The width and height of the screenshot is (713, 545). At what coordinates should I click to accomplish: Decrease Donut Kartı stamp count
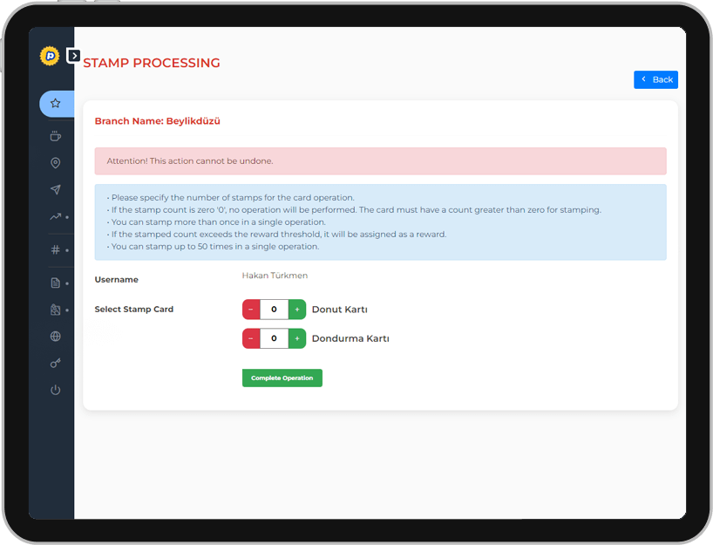click(251, 310)
